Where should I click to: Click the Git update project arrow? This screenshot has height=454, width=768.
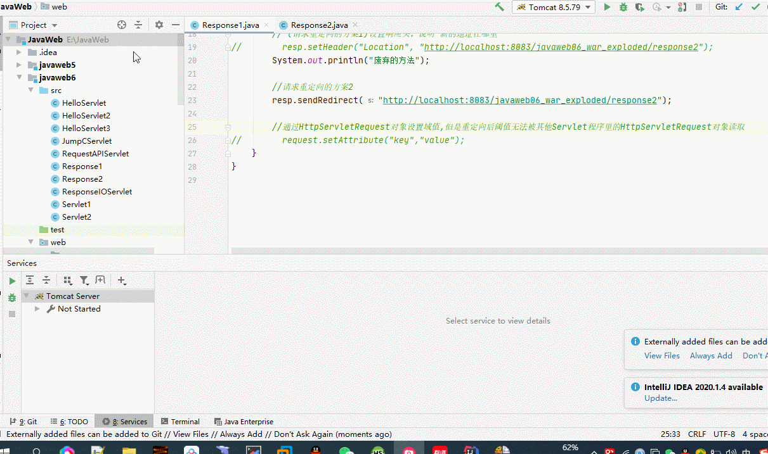[739, 7]
